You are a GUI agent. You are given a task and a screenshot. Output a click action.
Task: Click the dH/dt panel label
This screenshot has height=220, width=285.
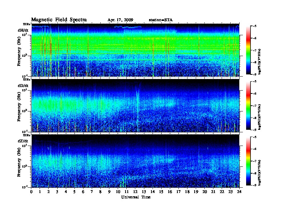[23, 30]
